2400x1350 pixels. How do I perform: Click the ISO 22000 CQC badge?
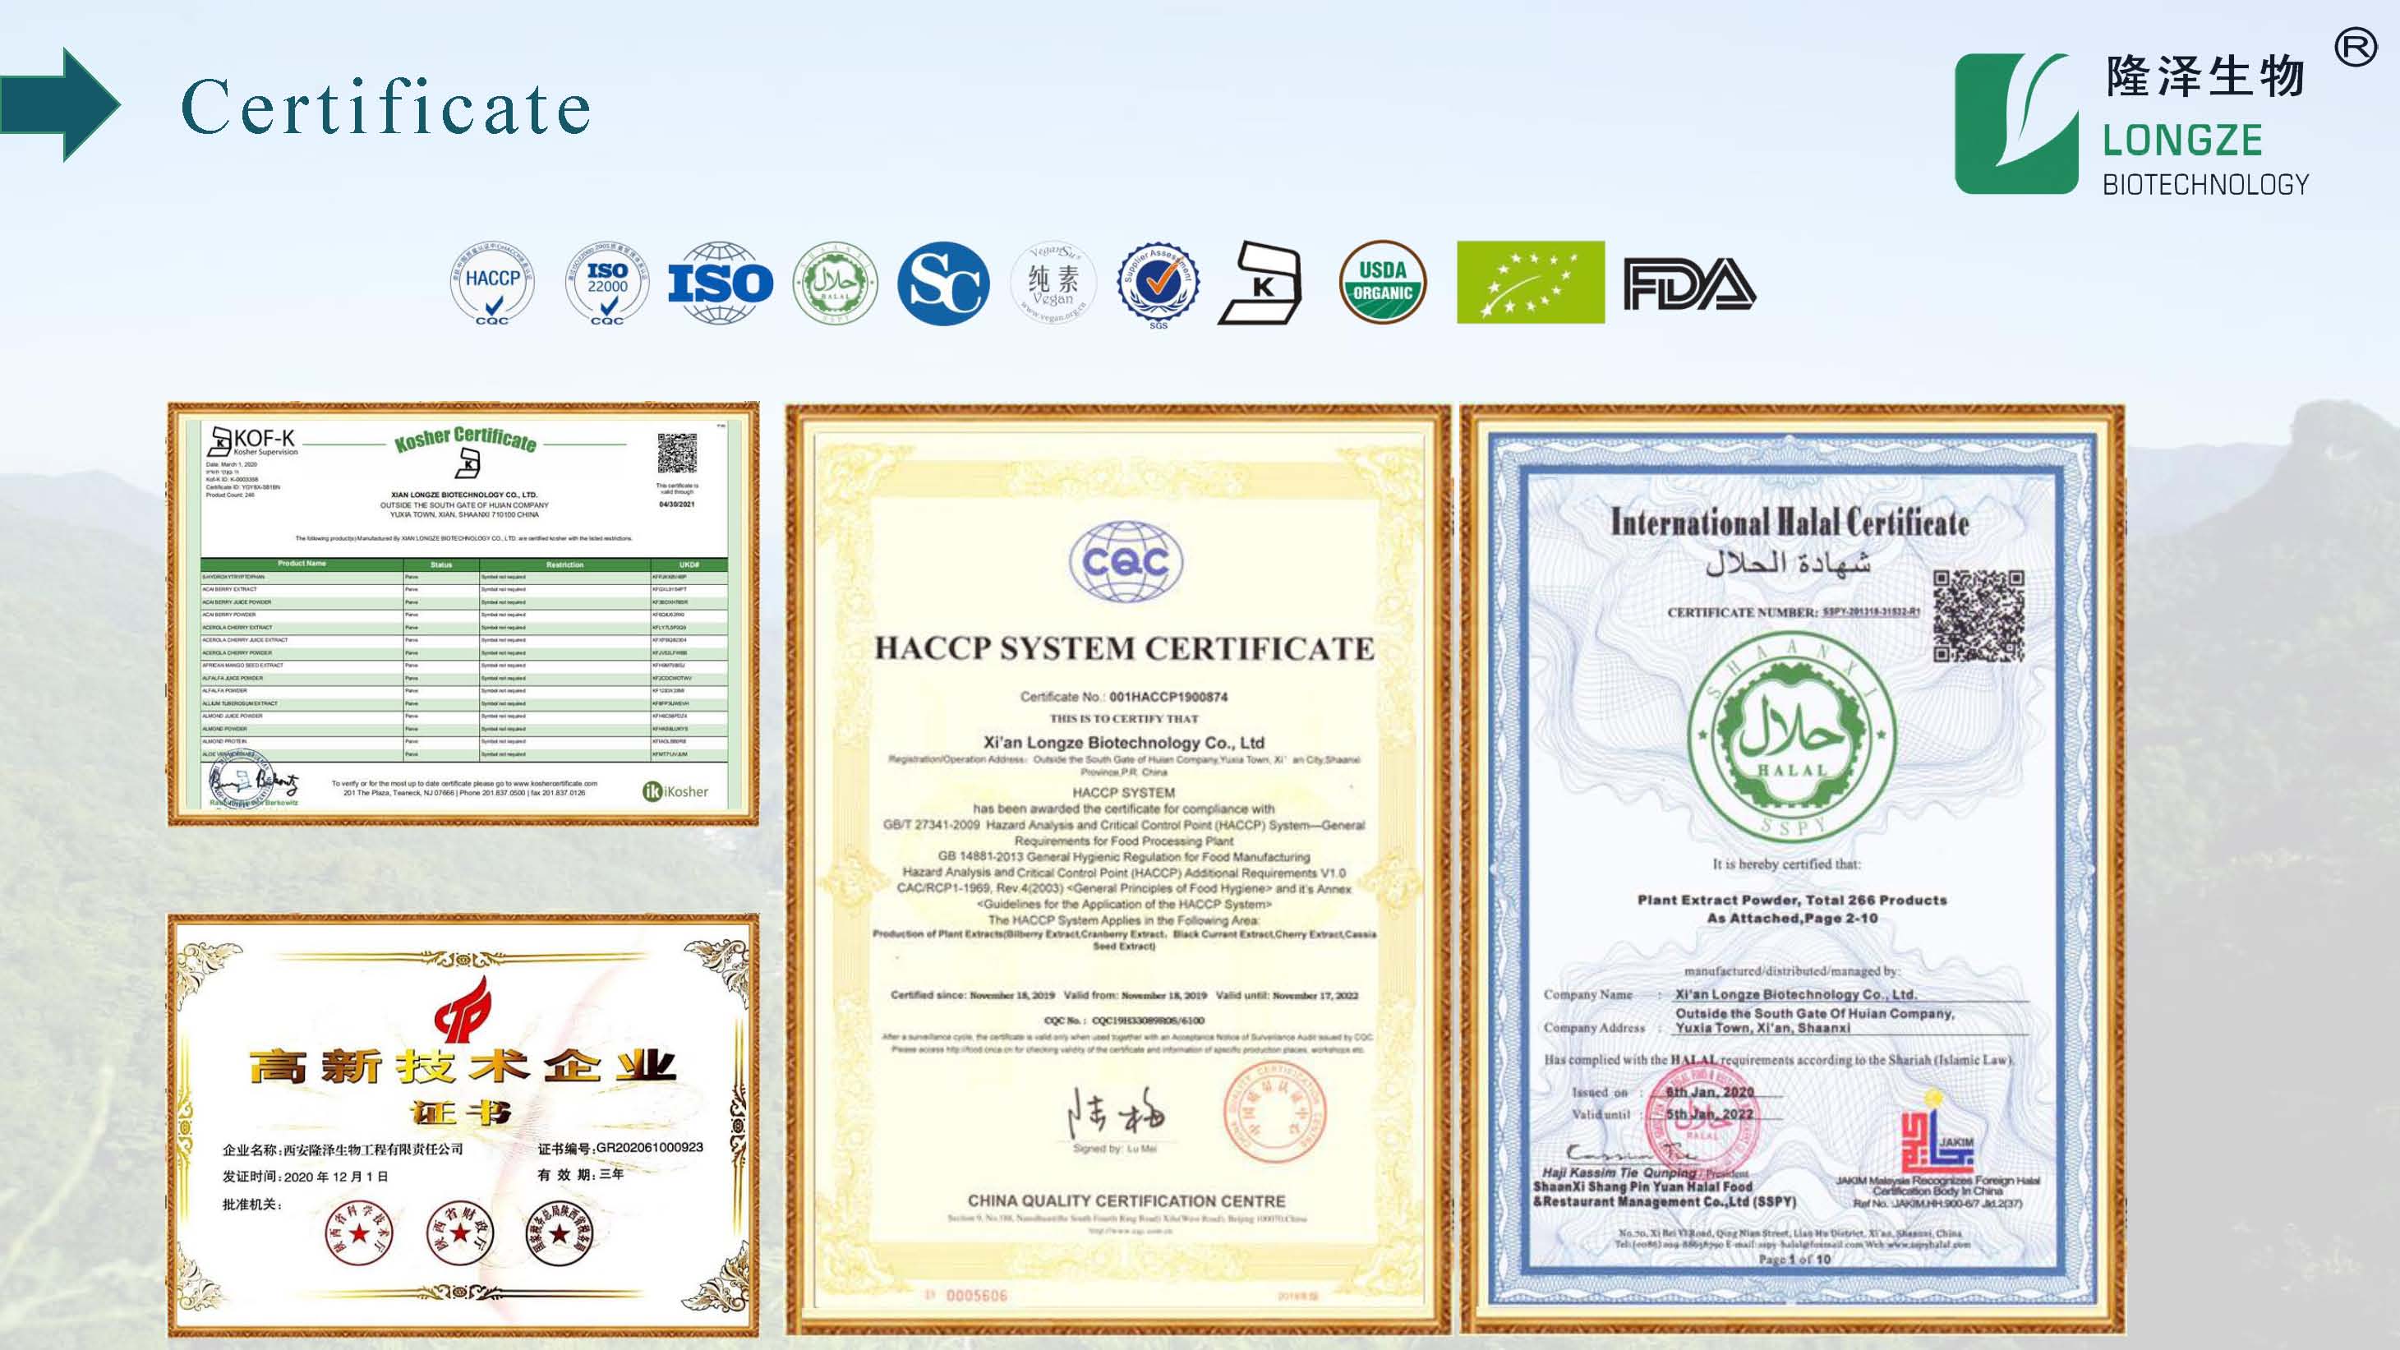pos(607,283)
